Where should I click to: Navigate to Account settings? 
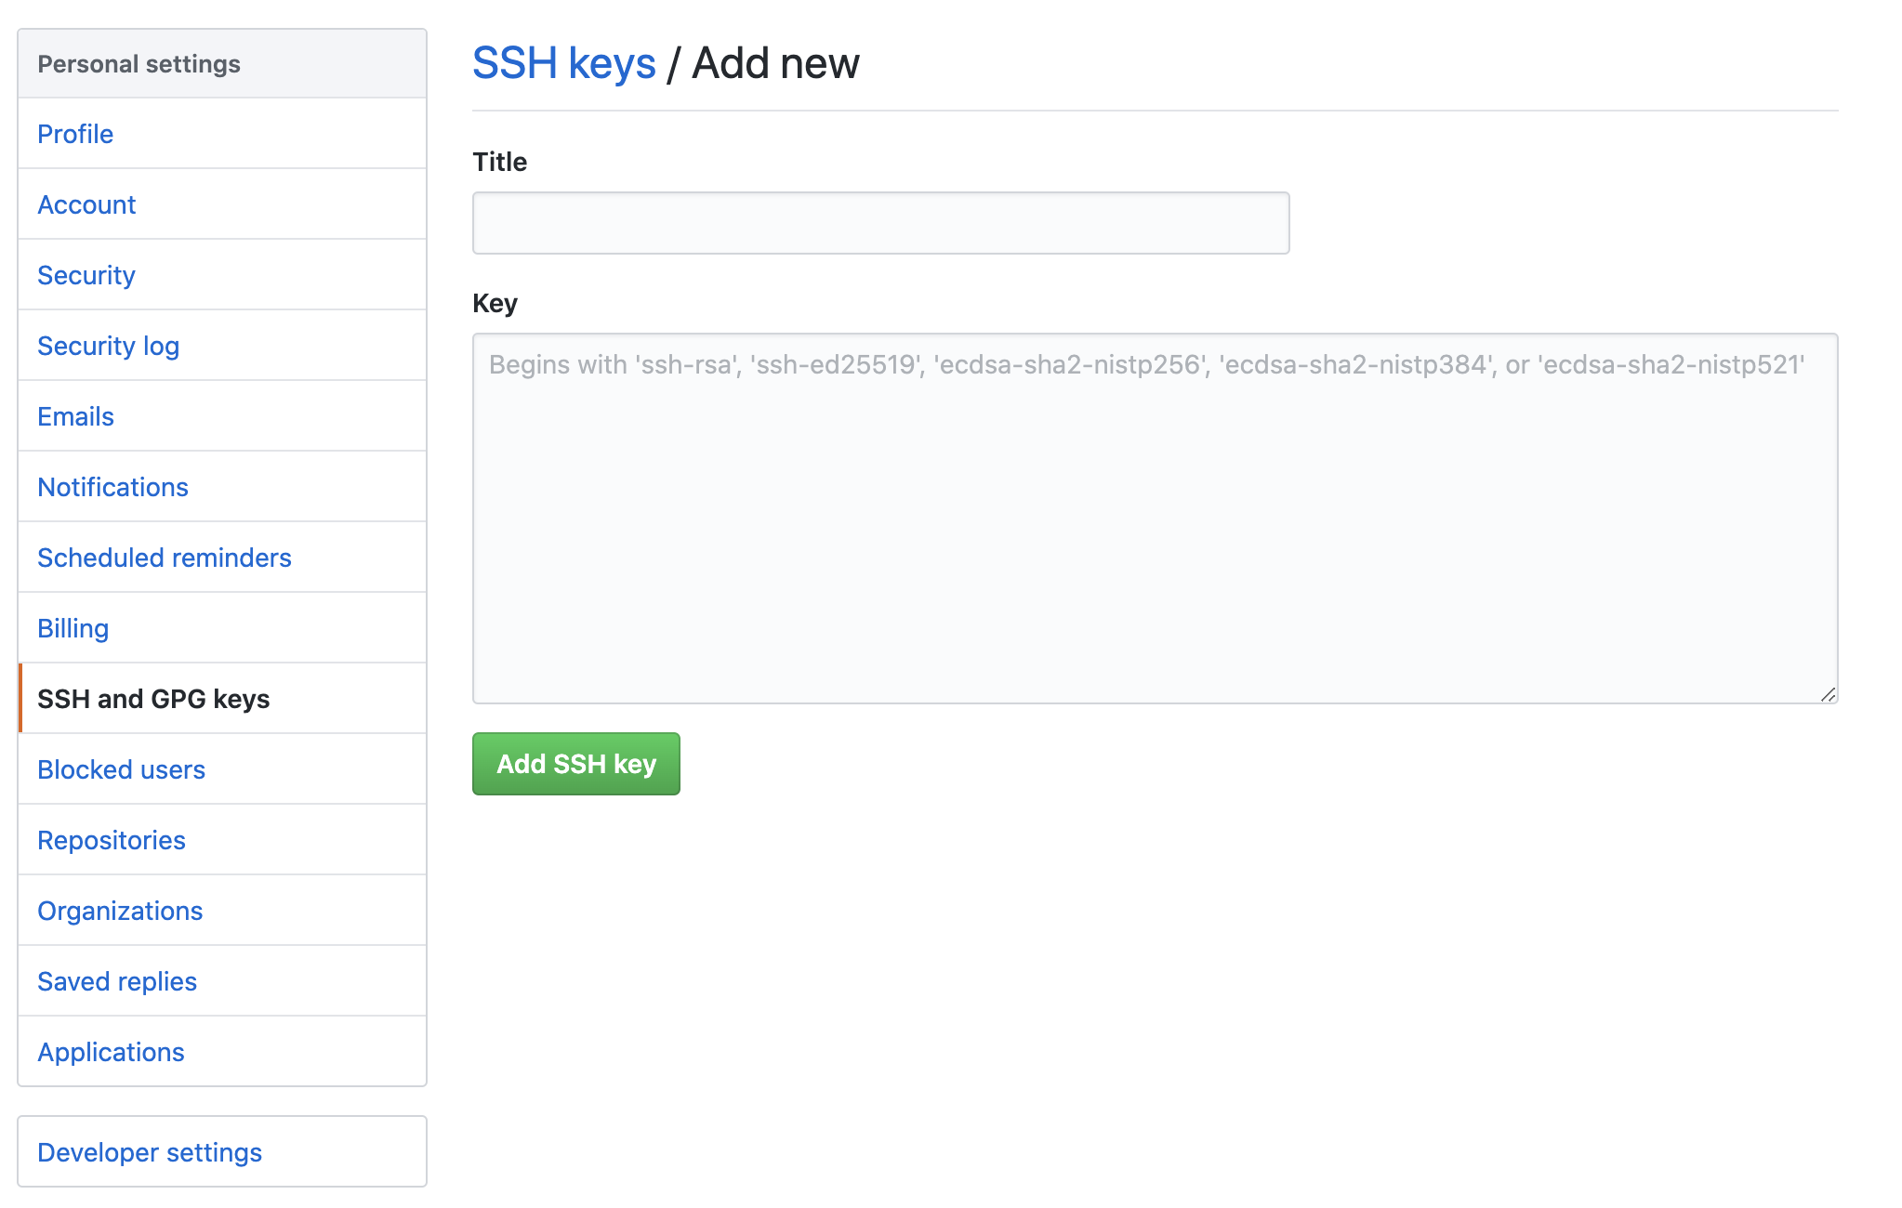tap(86, 204)
